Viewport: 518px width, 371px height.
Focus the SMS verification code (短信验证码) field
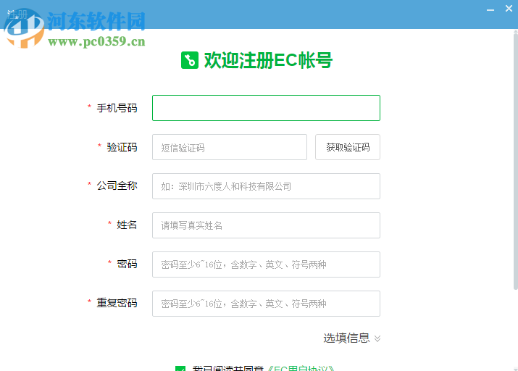point(230,147)
